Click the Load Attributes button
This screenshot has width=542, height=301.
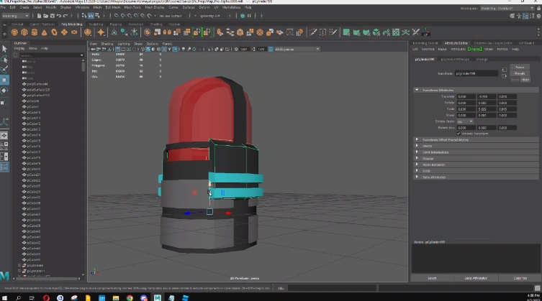476,277
